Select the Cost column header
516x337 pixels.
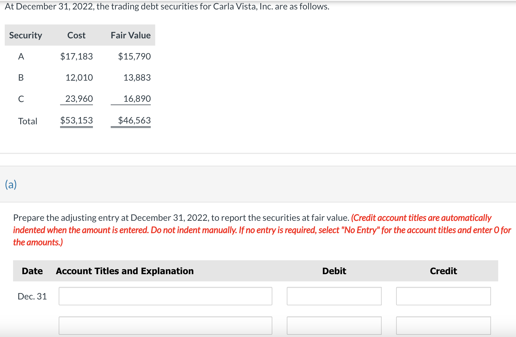76,35
